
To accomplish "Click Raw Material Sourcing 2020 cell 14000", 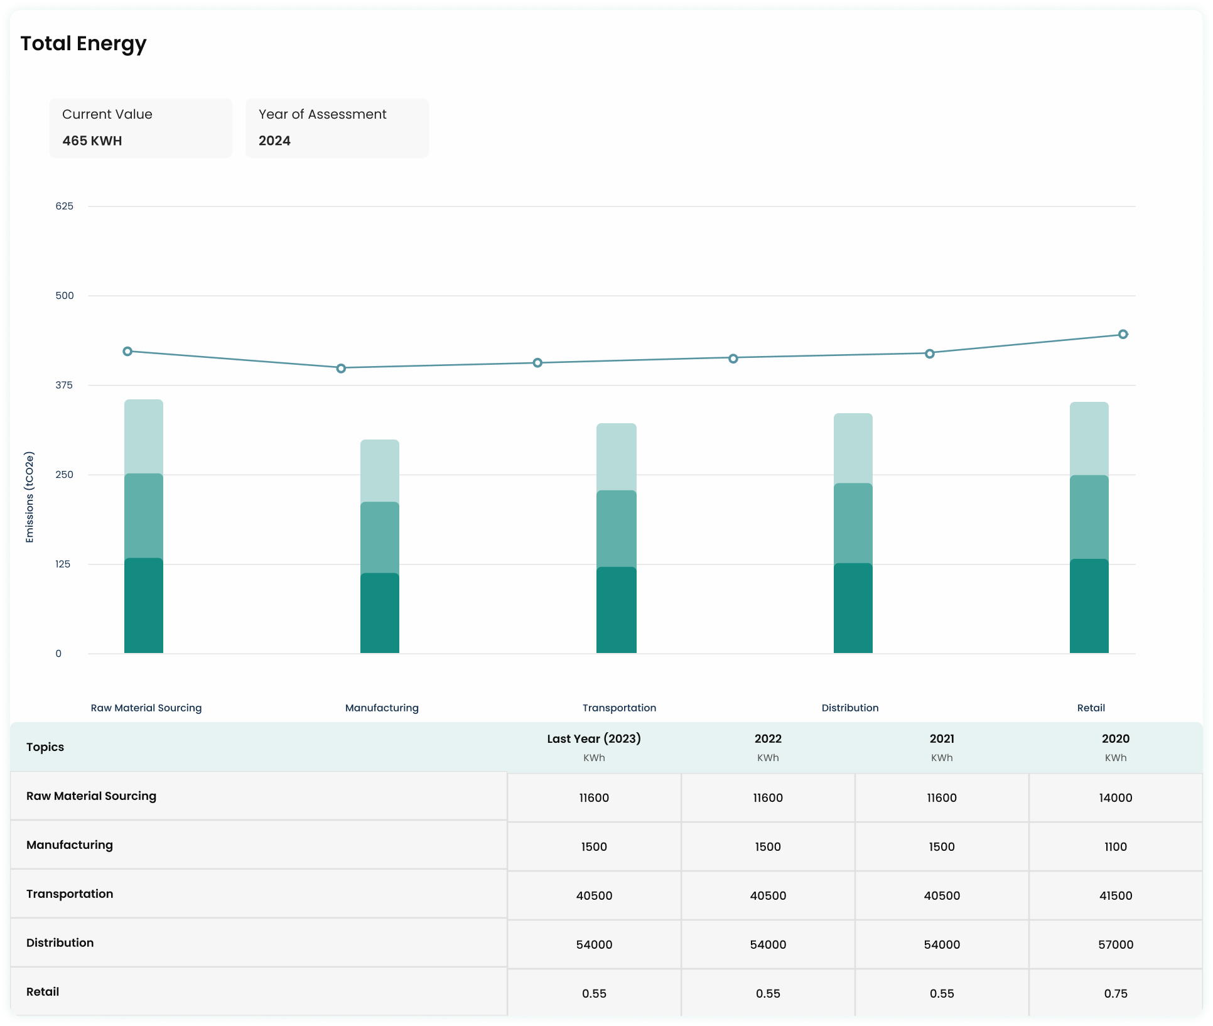I will pos(1116,797).
